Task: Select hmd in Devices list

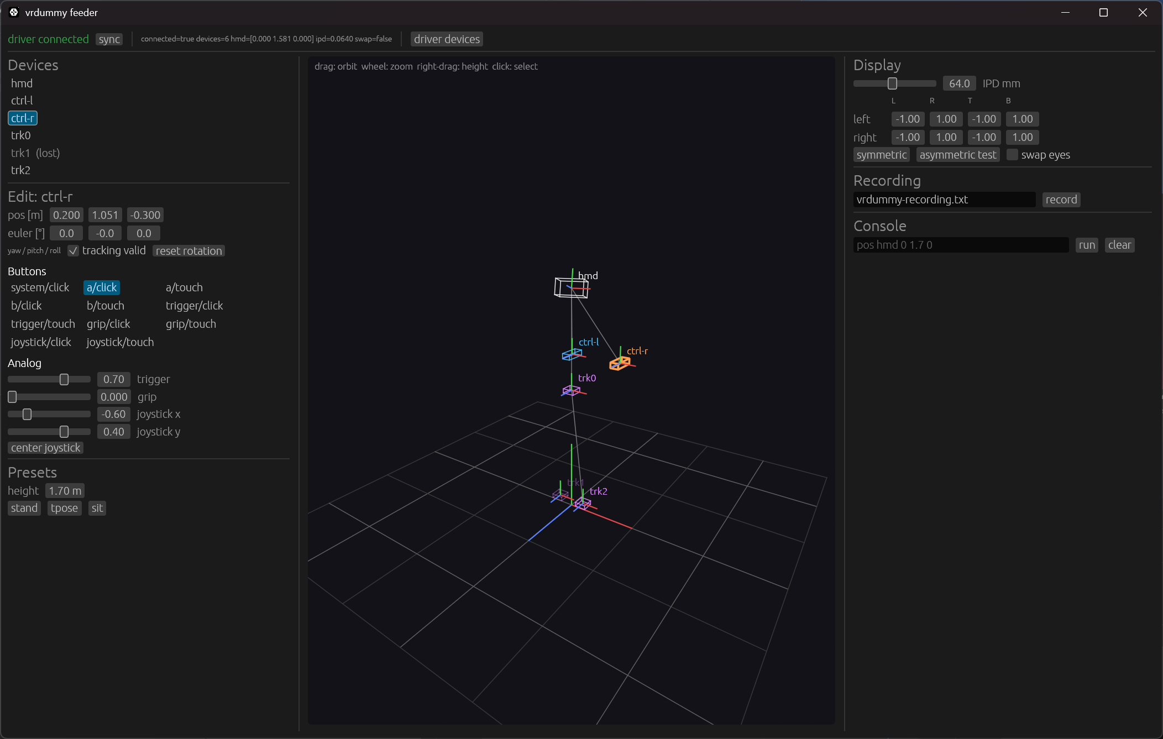Action: (22, 83)
